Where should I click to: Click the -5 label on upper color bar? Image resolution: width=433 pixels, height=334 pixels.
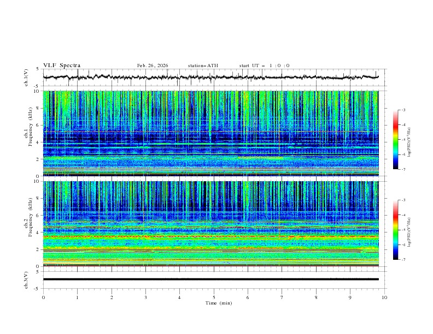tap(403, 140)
